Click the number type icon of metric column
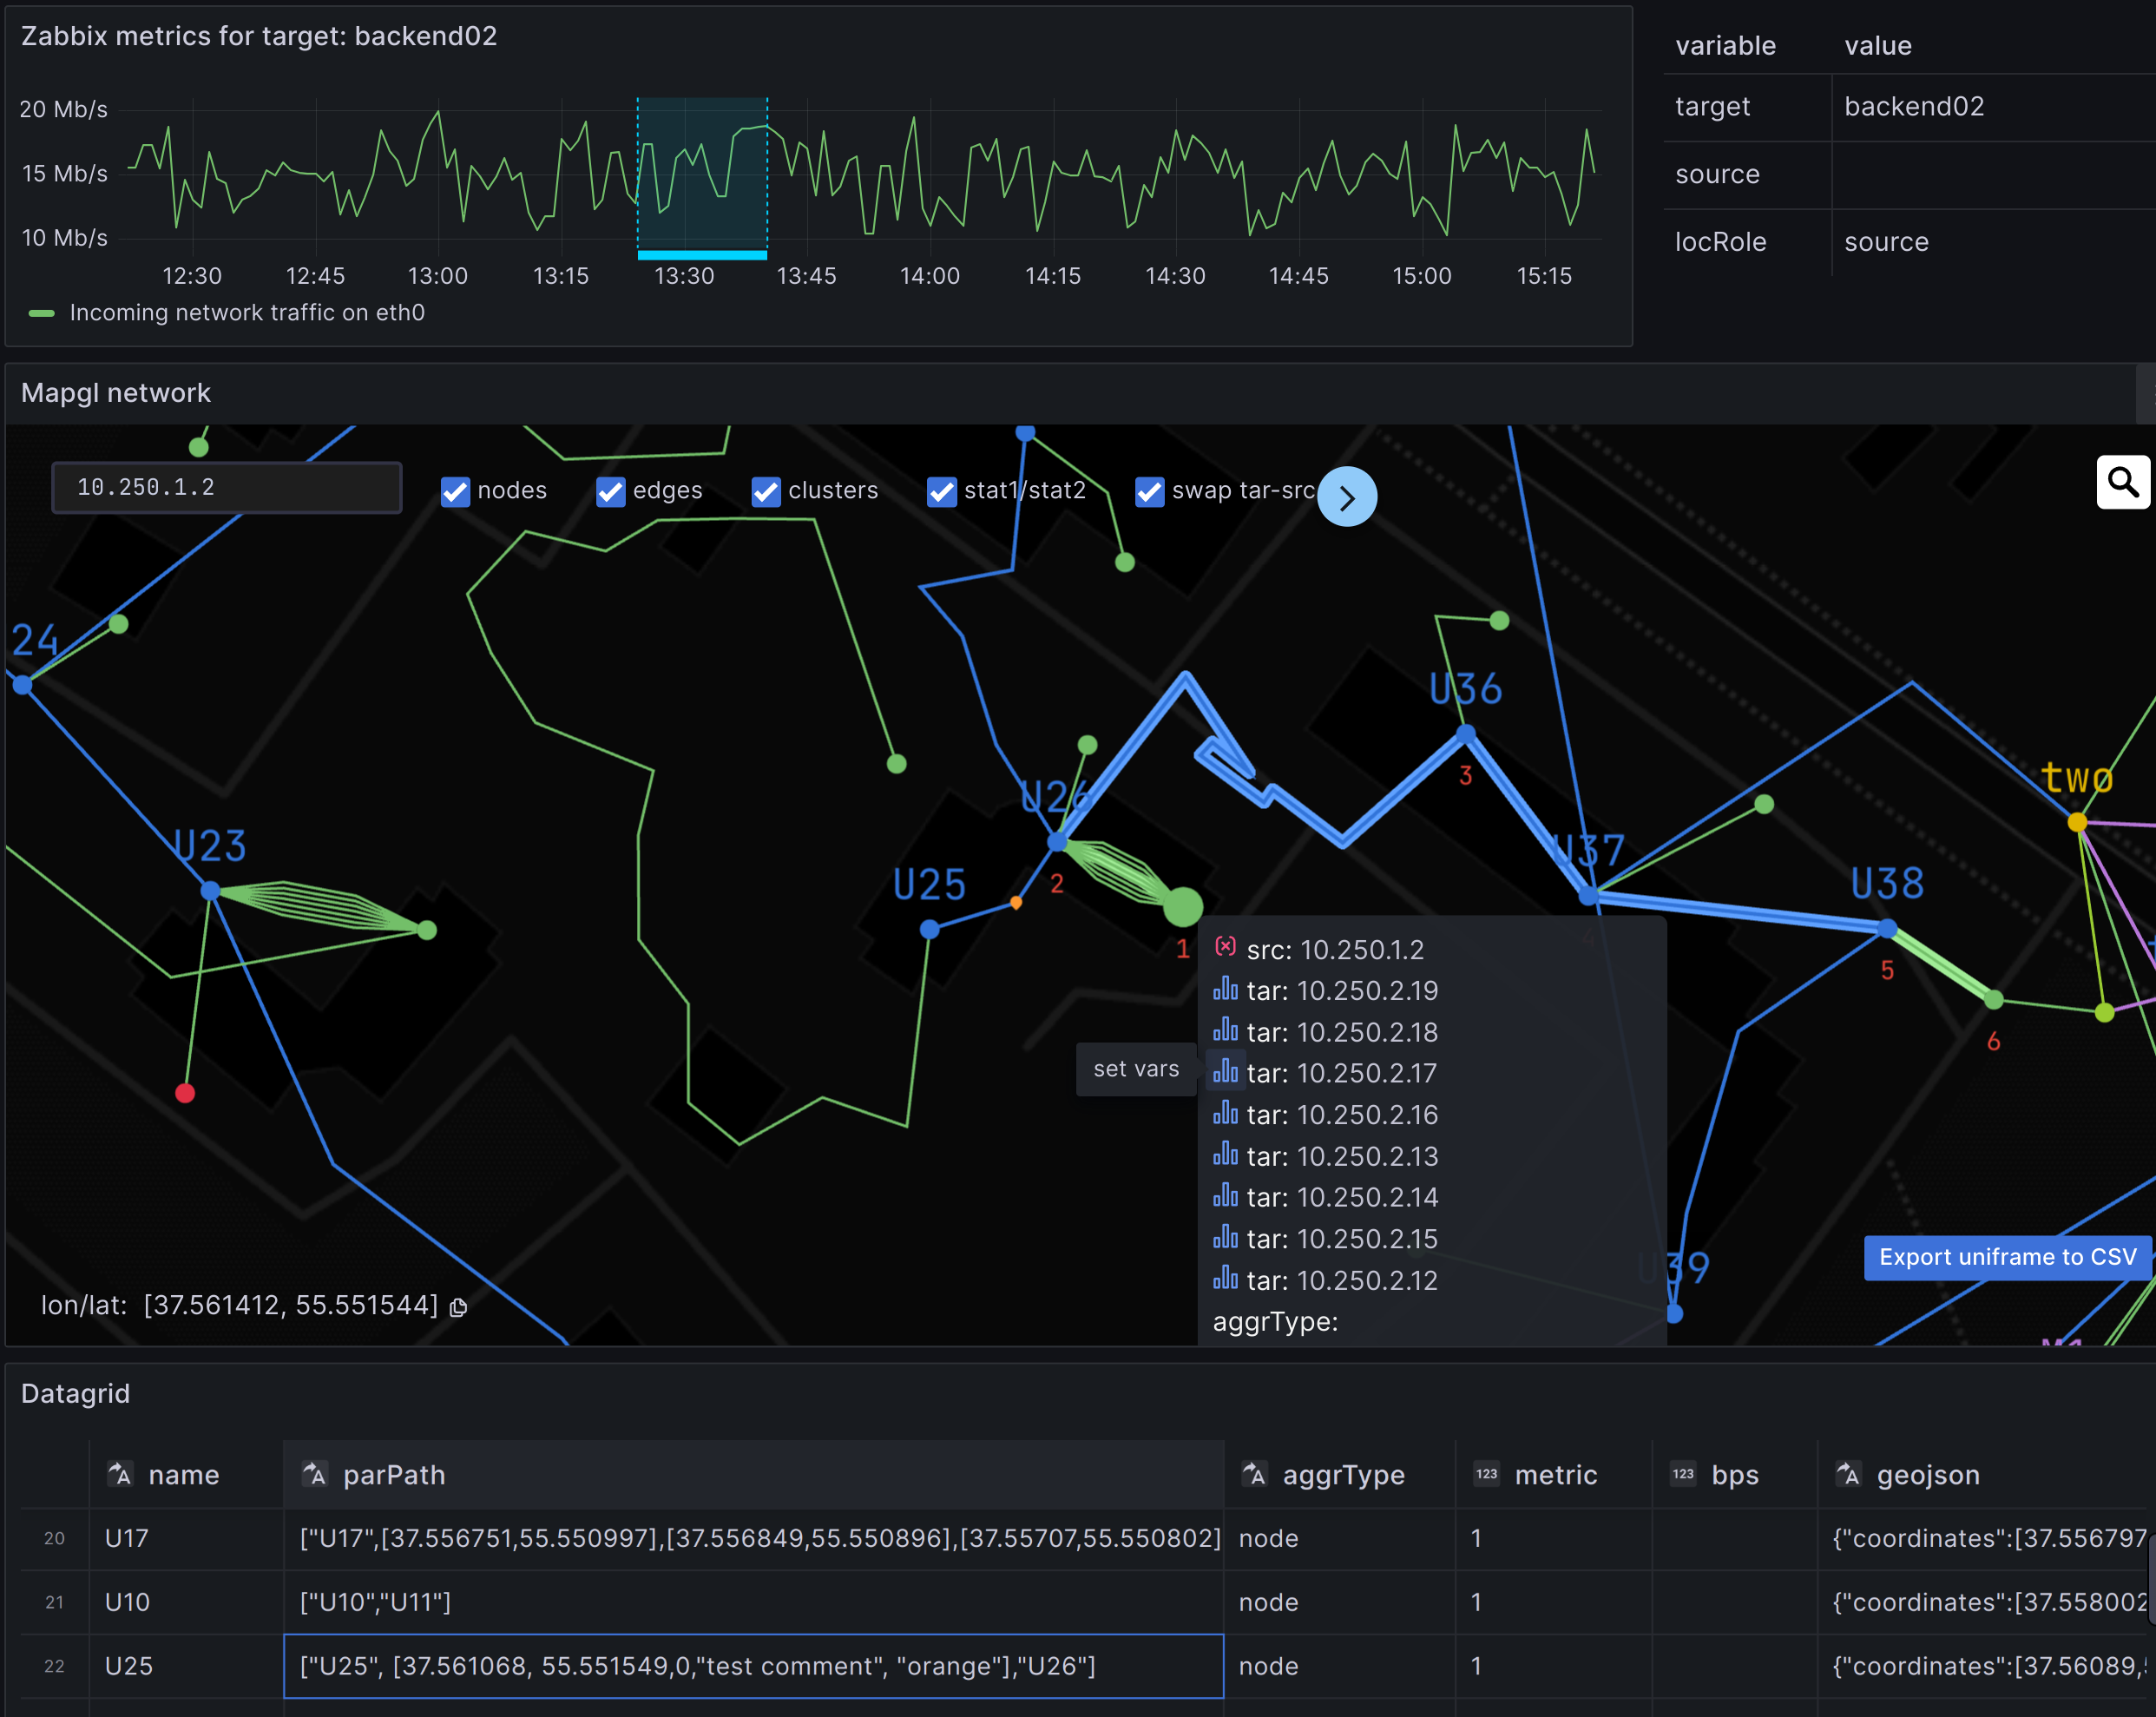This screenshot has height=1717, width=2156. click(1487, 1474)
